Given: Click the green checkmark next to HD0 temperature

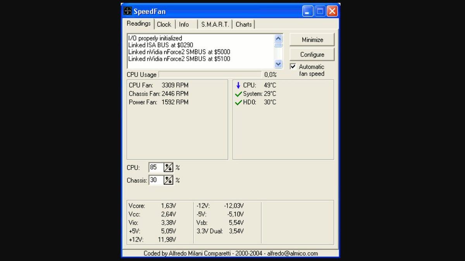Looking at the screenshot, I should (x=238, y=102).
